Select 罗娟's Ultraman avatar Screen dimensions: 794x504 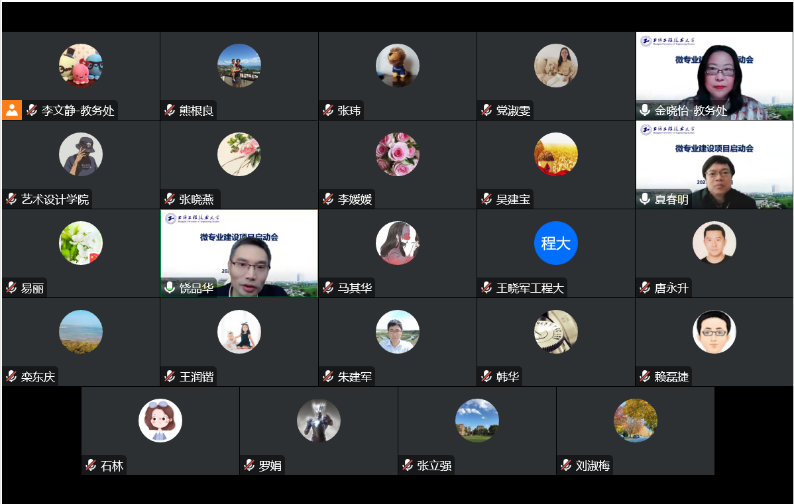point(319,421)
